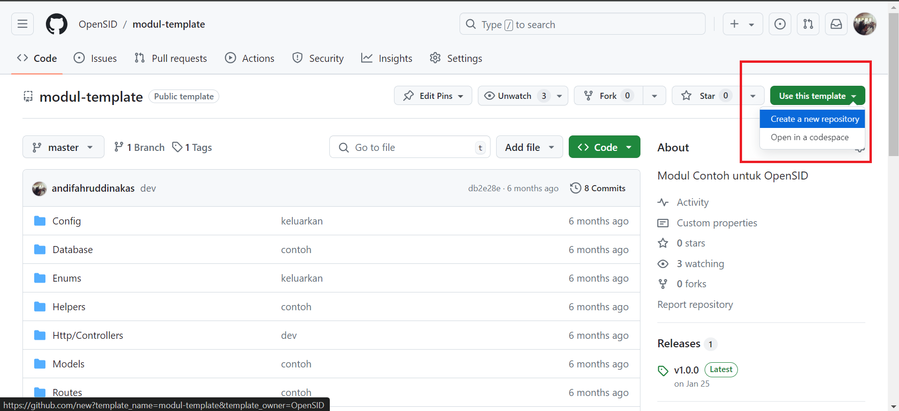Image resolution: width=899 pixels, height=411 pixels.
Task: Open the 1 Tags link
Action: (x=192, y=147)
